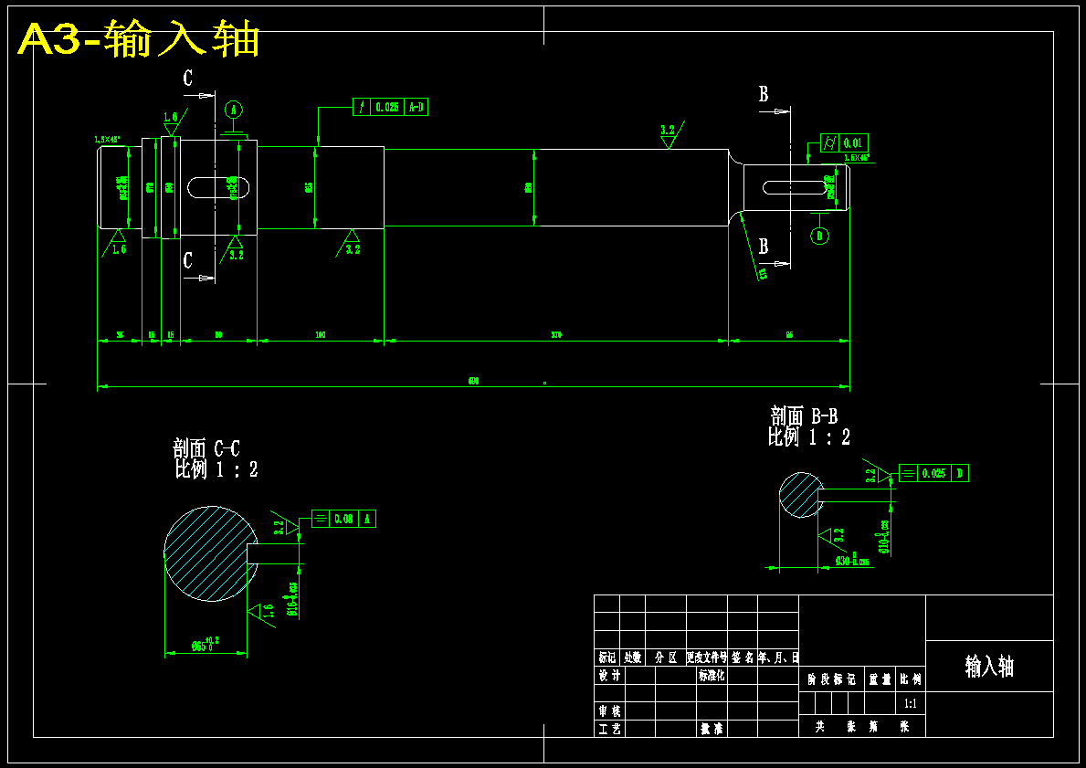Click the "0.01" cylindricity tolerance value
This screenshot has width=1086, height=768.
click(852, 143)
